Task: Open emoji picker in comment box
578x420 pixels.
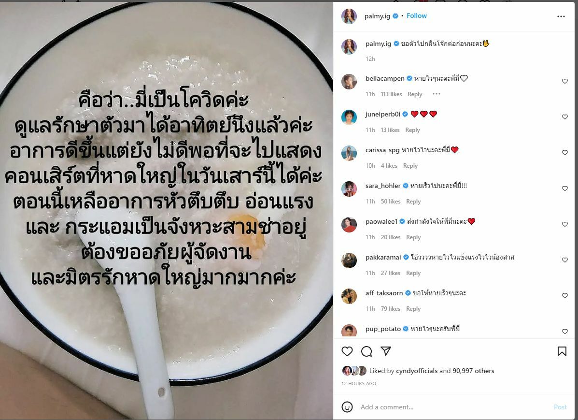Action: [x=347, y=407]
